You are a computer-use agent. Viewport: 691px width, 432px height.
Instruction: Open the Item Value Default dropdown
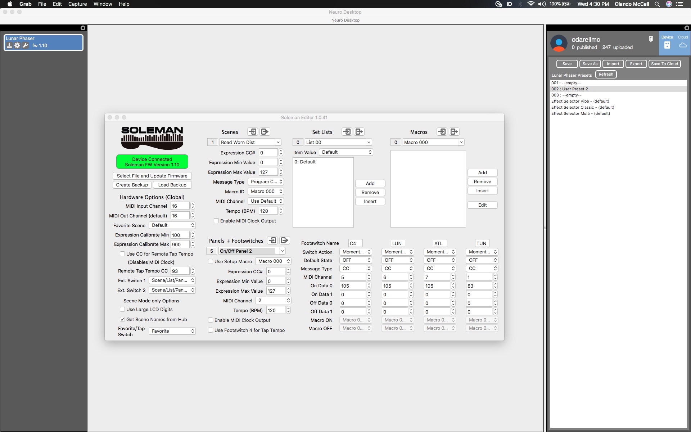(x=346, y=152)
